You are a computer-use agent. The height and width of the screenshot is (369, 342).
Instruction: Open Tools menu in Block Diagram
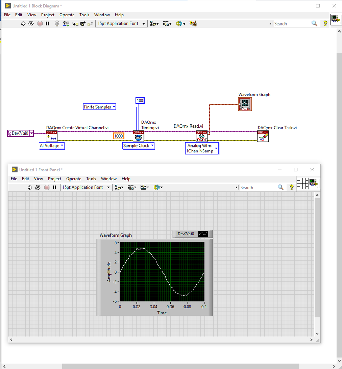coord(84,15)
